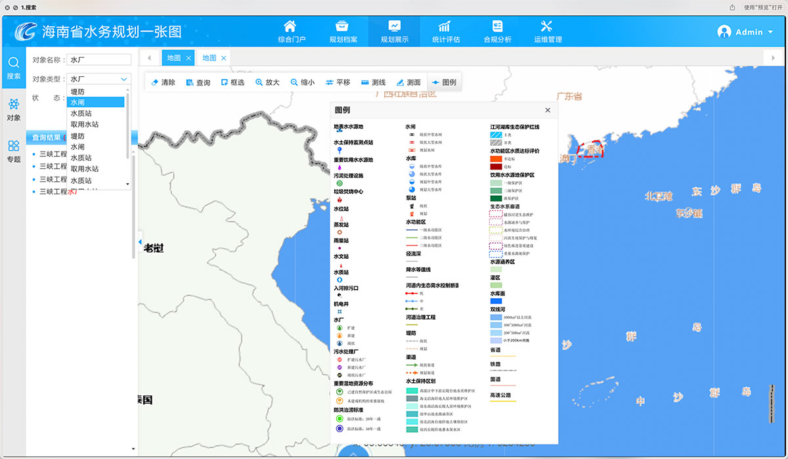788x459 pixels.
Task: Click the orange 不达标 swatch in legend
Action: (x=496, y=159)
